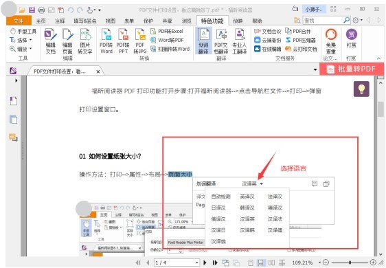Open the page thumbnails panel
Image resolution: width=386 pixels, height=268 pixels.
[14, 120]
